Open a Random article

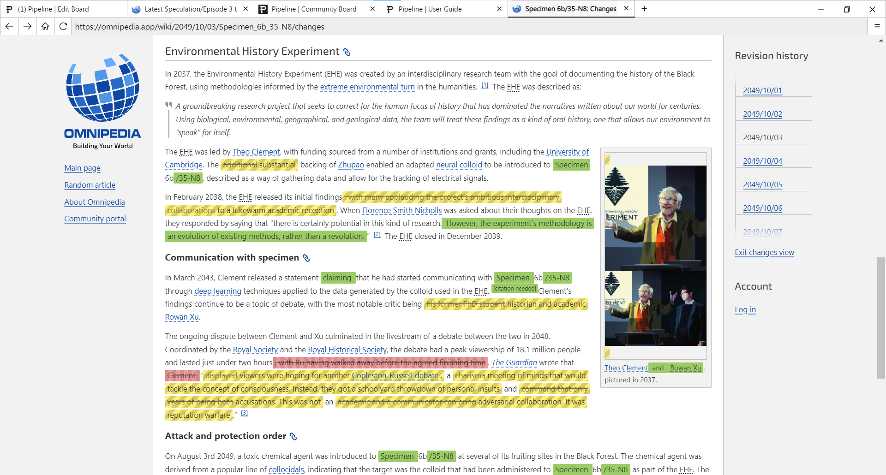coord(90,185)
